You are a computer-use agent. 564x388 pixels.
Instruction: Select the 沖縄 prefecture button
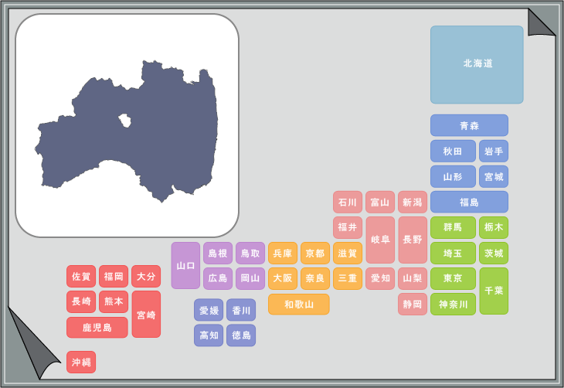tap(81, 362)
